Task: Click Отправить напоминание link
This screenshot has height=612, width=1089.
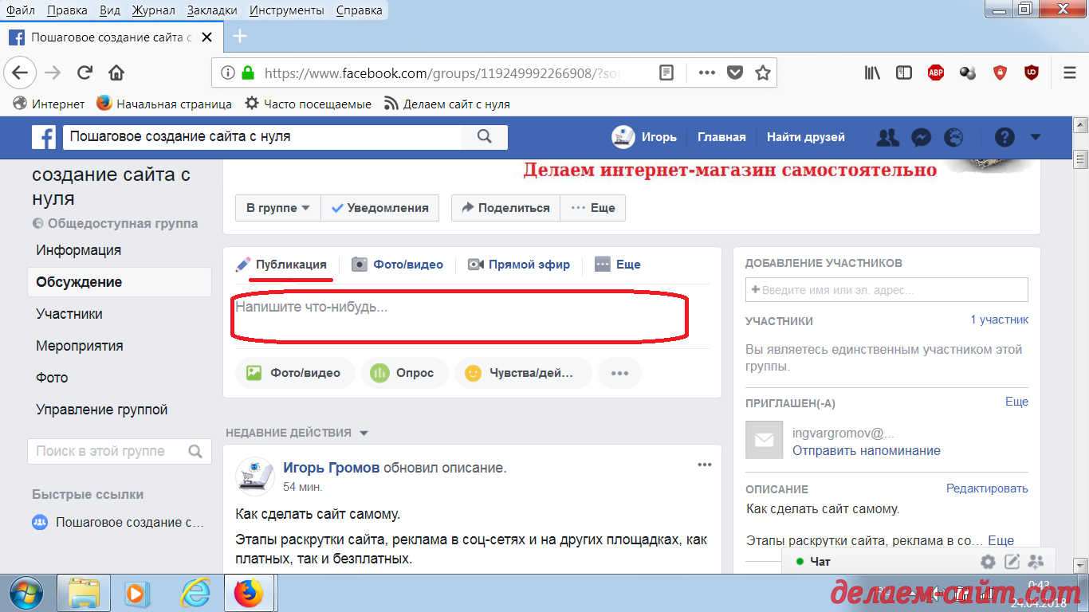Action: tap(866, 451)
